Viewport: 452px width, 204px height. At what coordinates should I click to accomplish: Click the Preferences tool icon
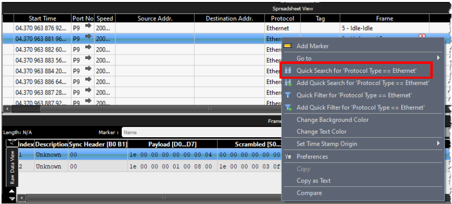(x=288, y=157)
